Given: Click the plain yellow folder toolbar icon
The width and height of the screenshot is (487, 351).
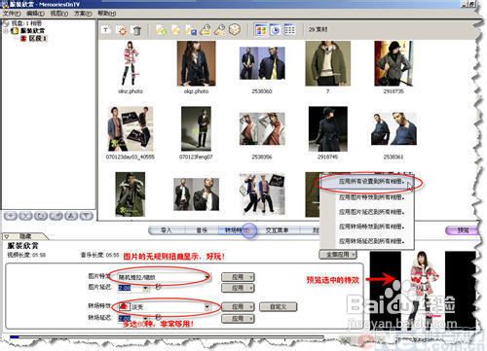Looking at the screenshot, I should [175, 30].
